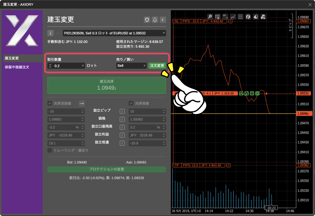
Task: Click the green shield icon on the position line
Action: coord(241,94)
